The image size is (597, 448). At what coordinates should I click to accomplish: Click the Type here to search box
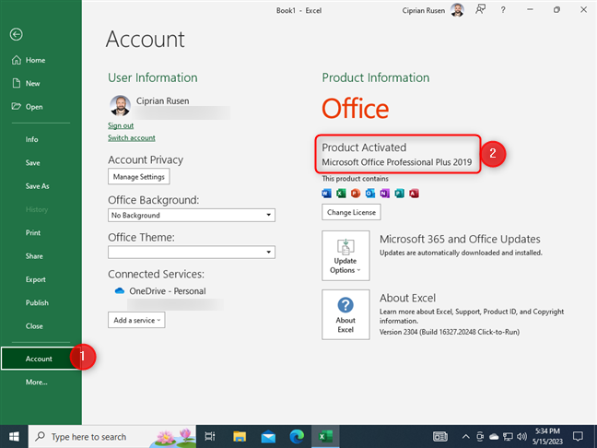(x=112, y=437)
